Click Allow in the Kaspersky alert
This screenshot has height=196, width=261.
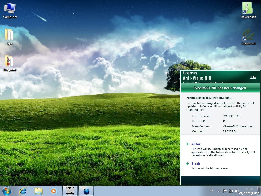[x=196, y=144]
